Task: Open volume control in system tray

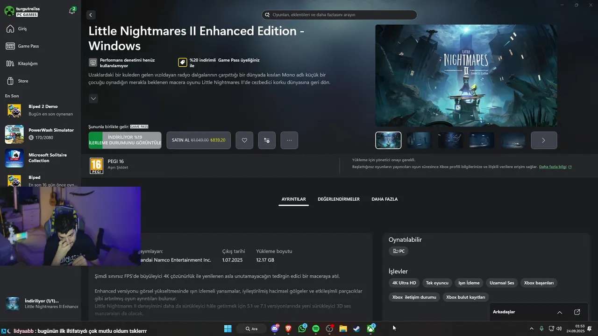Action: (x=559, y=329)
